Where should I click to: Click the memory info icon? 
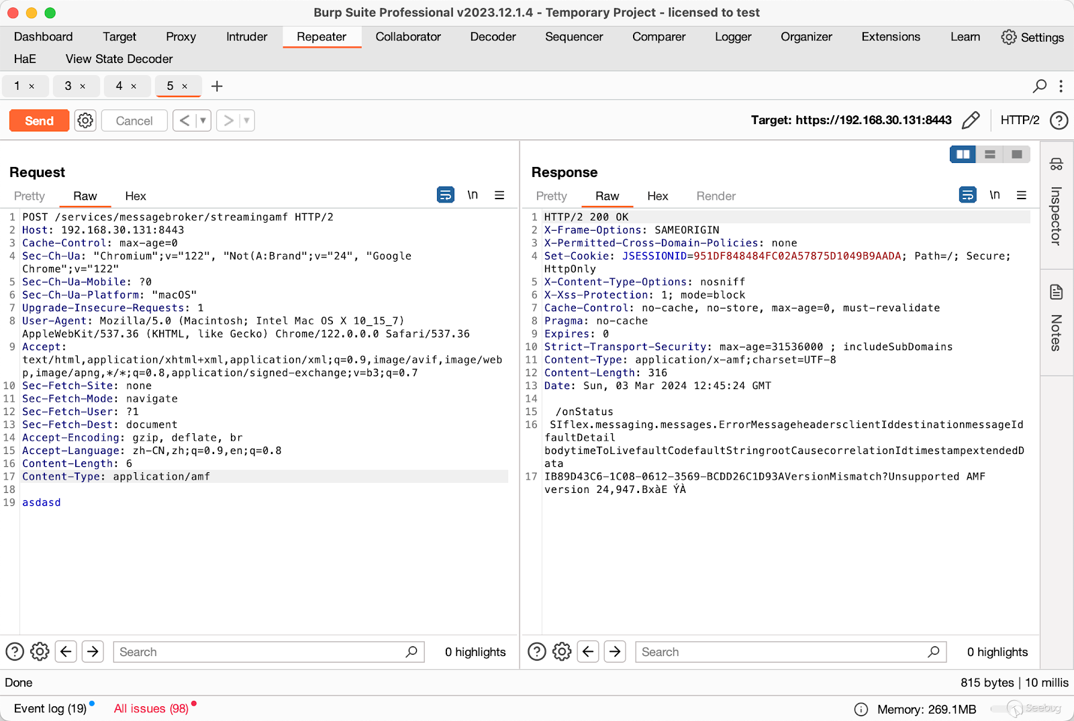[x=861, y=710]
